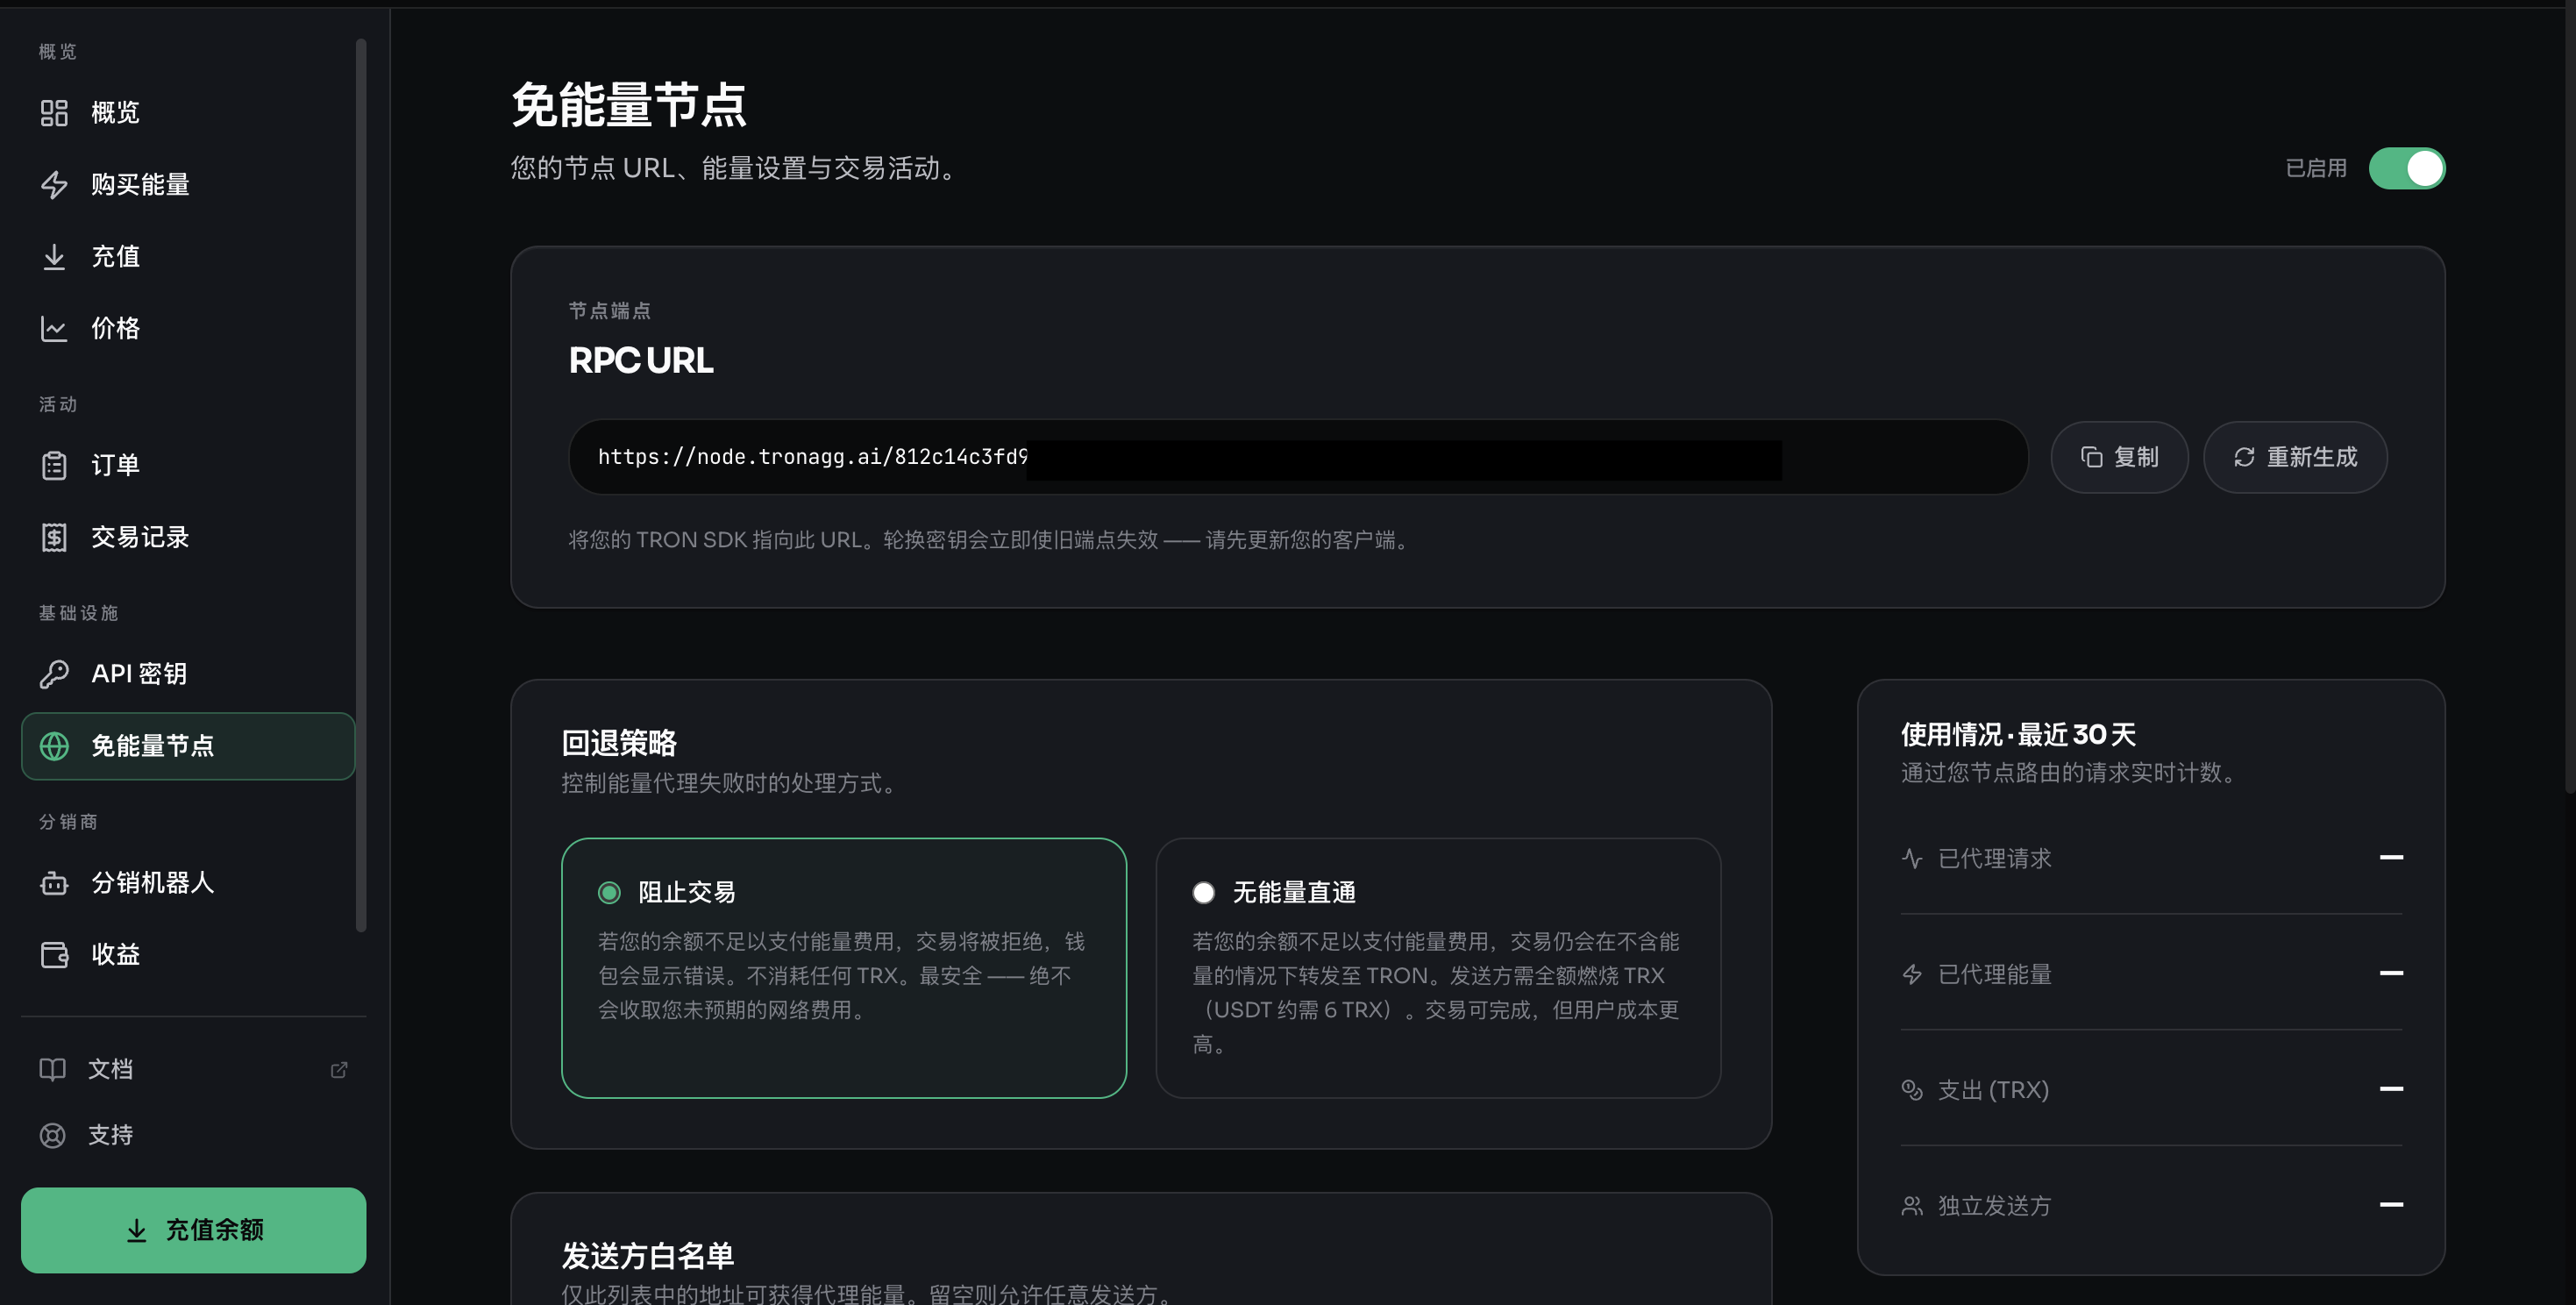Click the pulse icon beside 已代理请求
The image size is (2576, 1305).
1911,859
